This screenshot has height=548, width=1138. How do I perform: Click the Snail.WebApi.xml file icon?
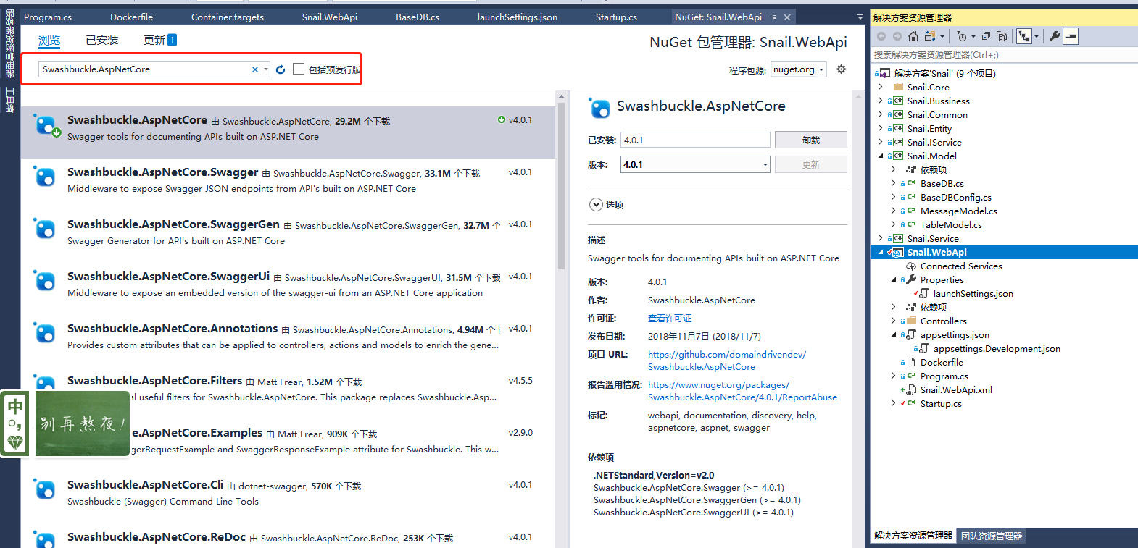[911, 390]
